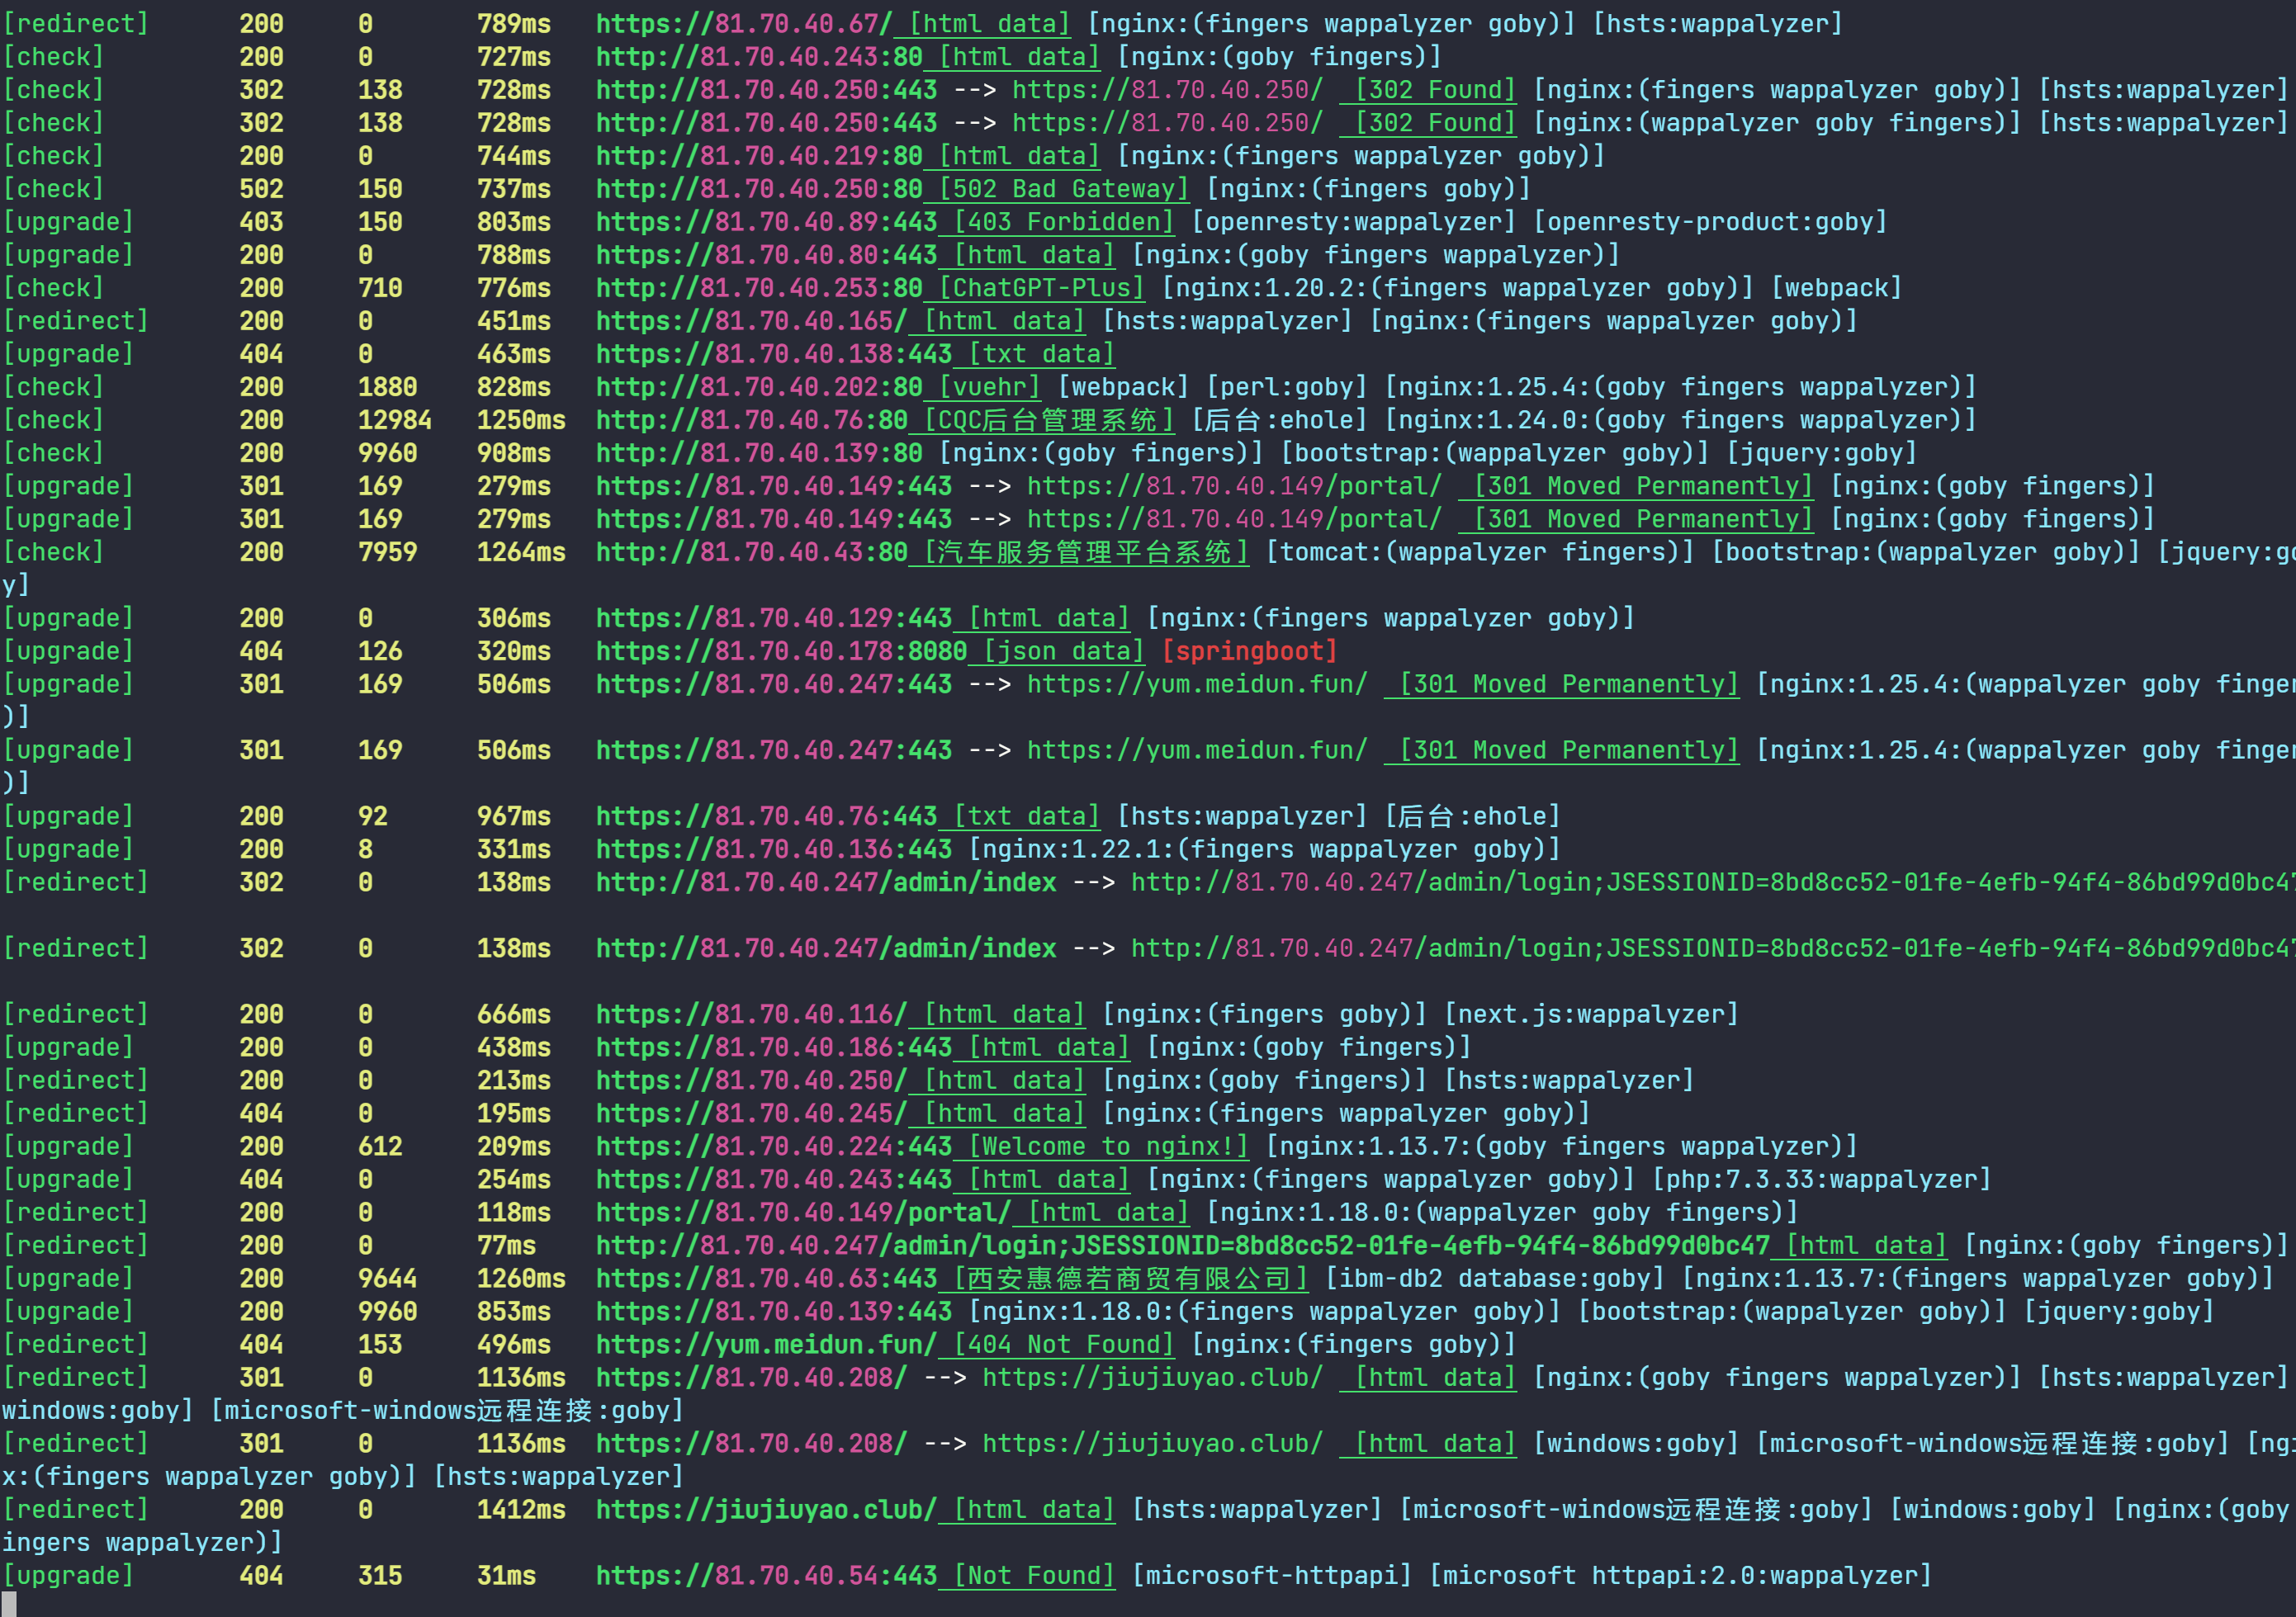Select the [502 Bad Gateway] title
This screenshot has width=2296, height=1617.
coord(1063,188)
